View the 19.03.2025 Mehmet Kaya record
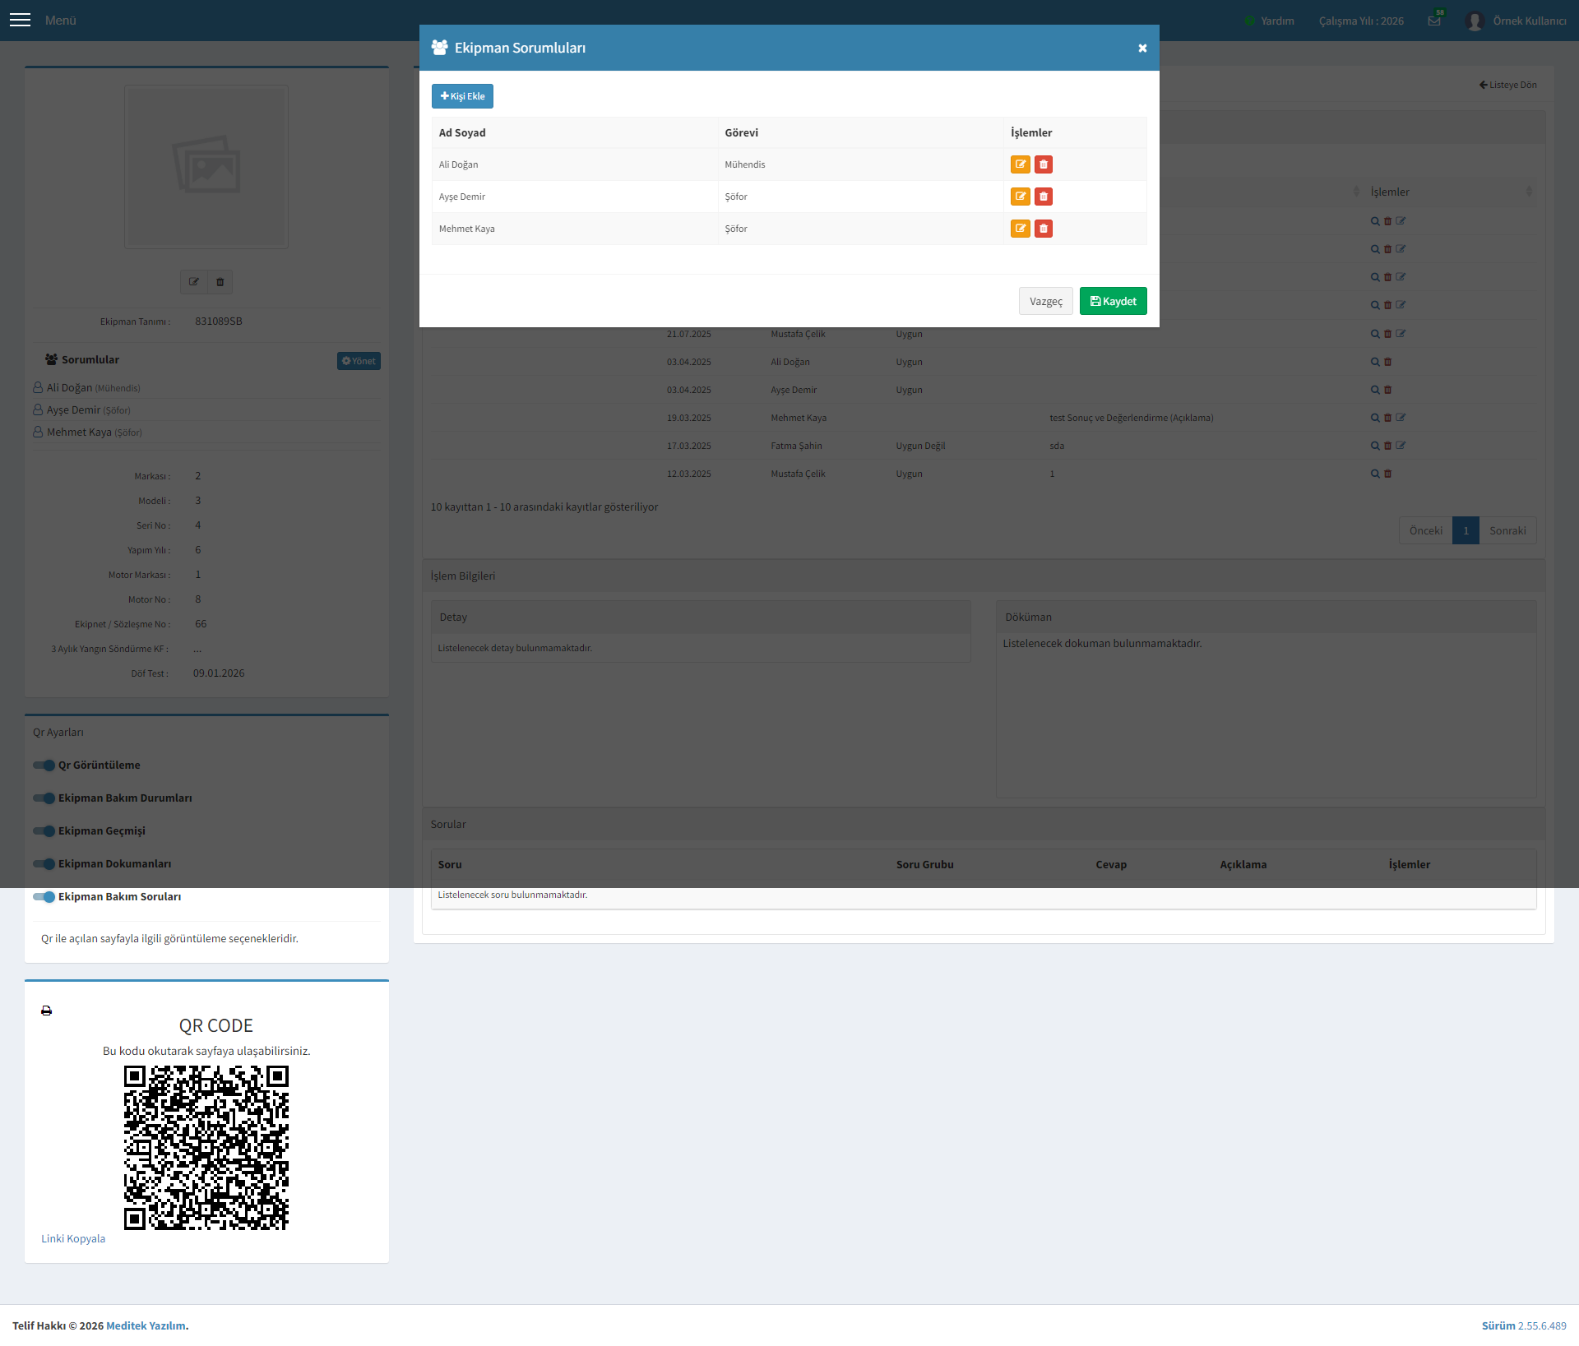Viewport: 1579px width, 1346px height. click(x=1375, y=418)
